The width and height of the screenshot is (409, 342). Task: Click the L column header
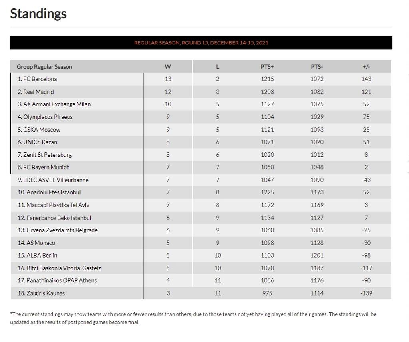(218, 67)
